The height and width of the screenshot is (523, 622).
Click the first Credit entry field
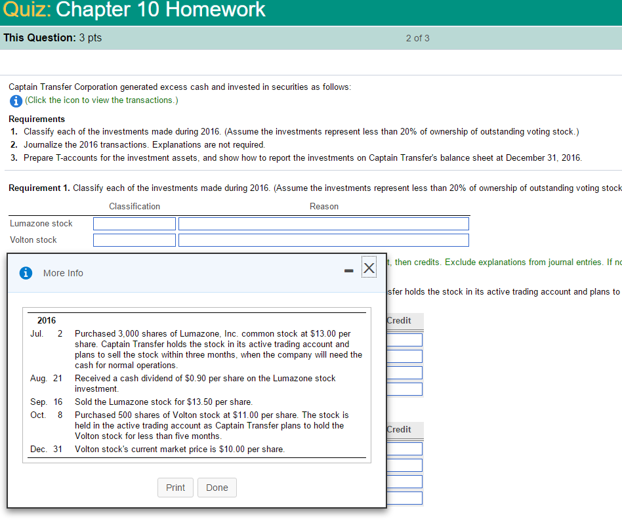pos(407,339)
